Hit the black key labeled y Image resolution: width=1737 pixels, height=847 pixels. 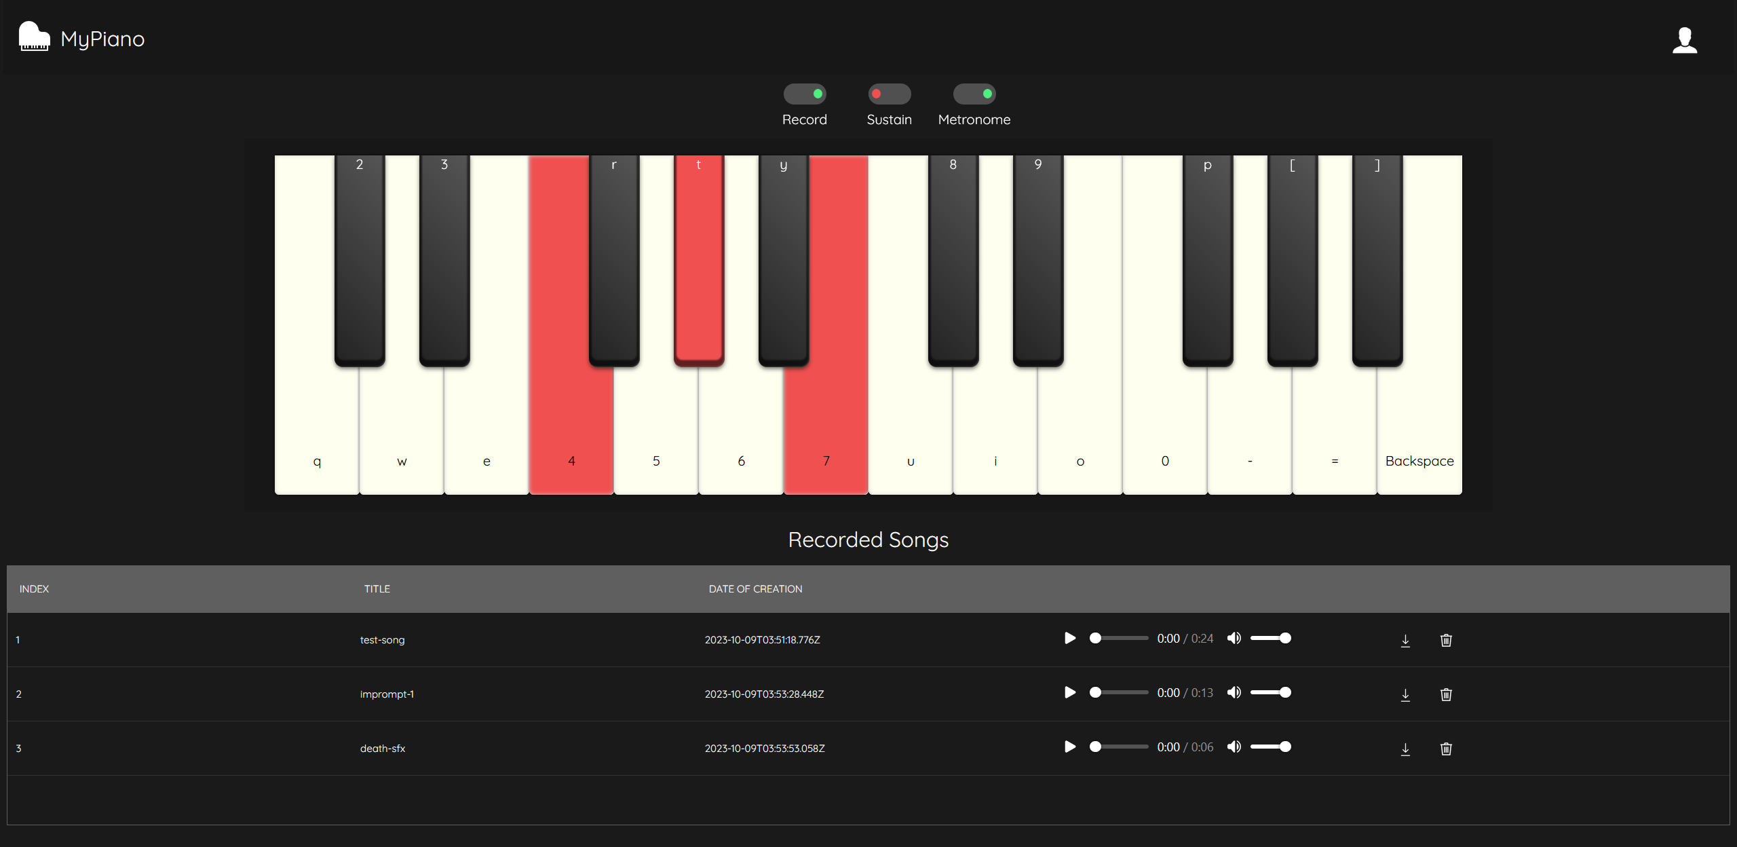coord(784,261)
